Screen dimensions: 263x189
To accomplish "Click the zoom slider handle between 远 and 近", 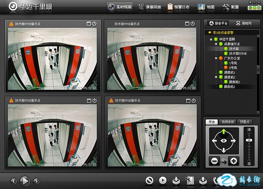I will click(249, 140).
